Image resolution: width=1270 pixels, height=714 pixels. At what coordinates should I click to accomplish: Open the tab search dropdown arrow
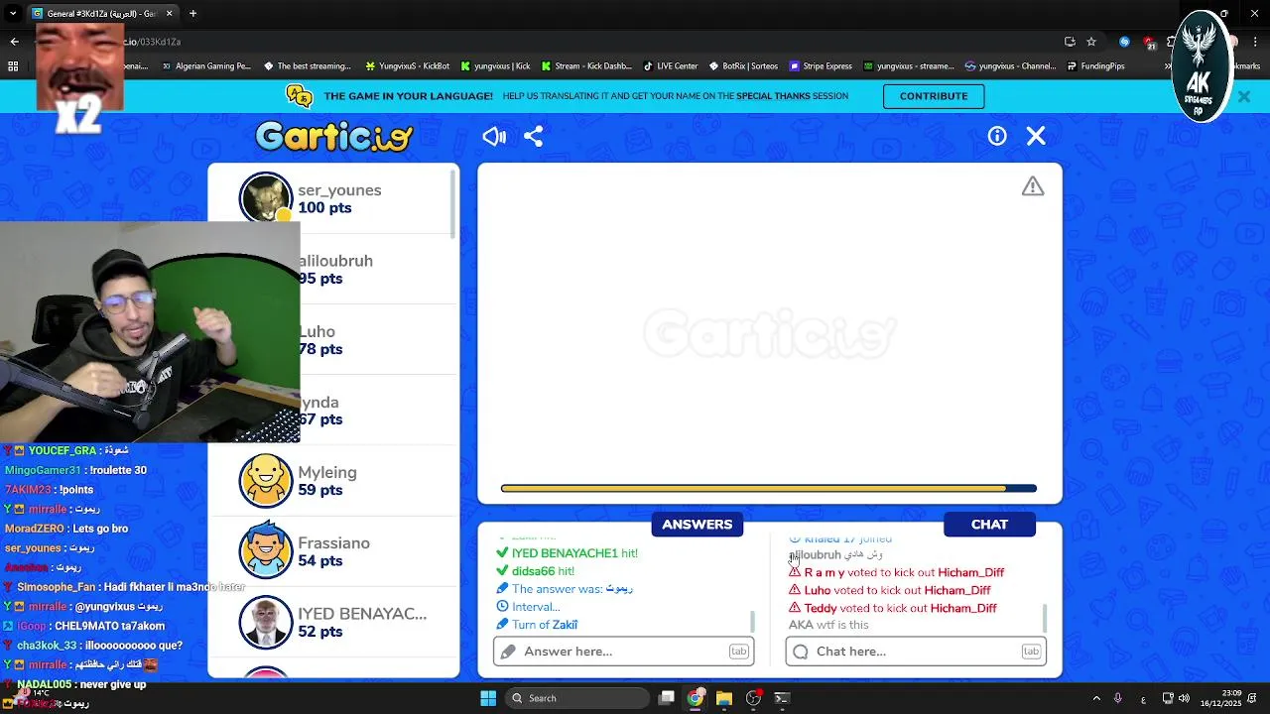coord(14,13)
